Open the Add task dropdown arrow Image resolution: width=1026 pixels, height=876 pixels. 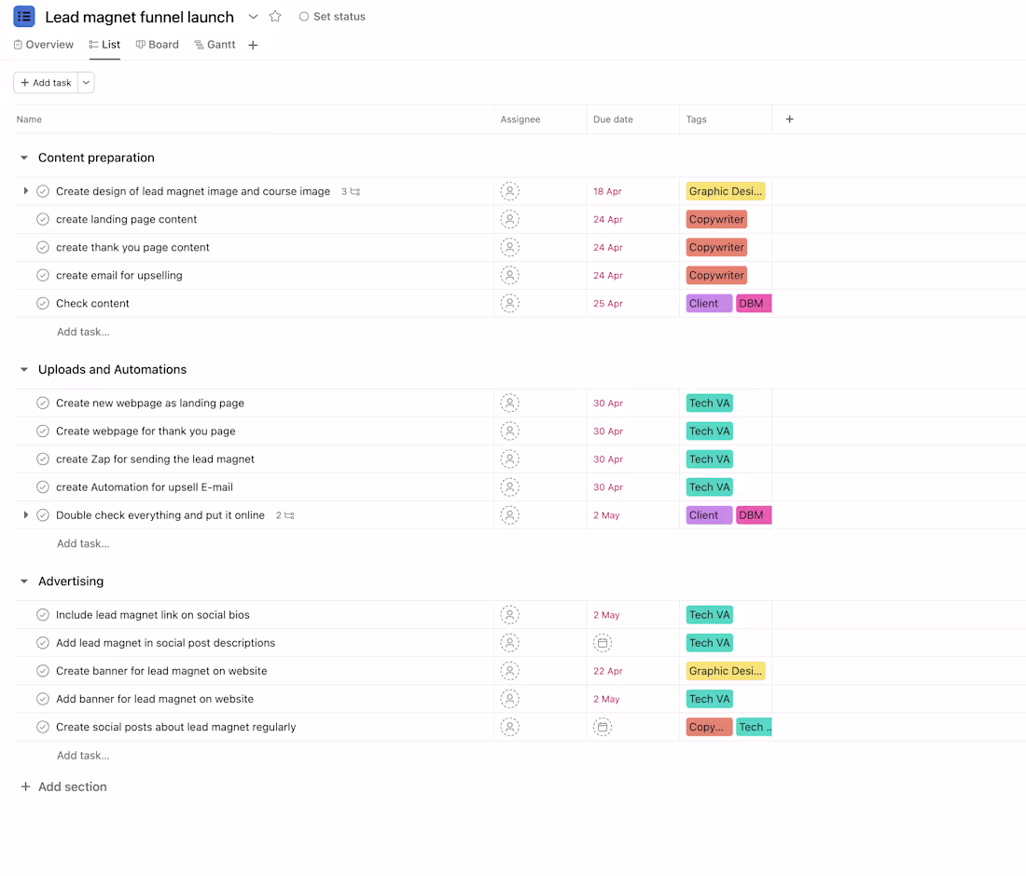[x=87, y=82]
